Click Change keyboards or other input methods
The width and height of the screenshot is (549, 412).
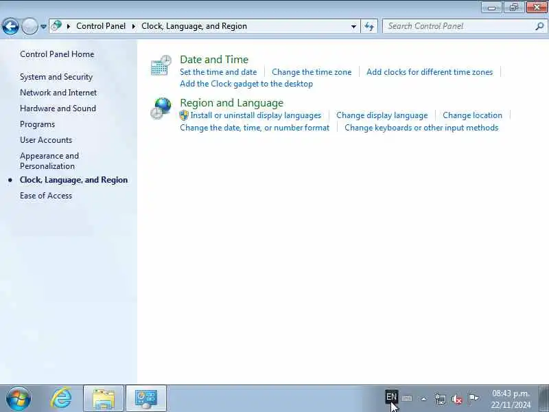421,128
